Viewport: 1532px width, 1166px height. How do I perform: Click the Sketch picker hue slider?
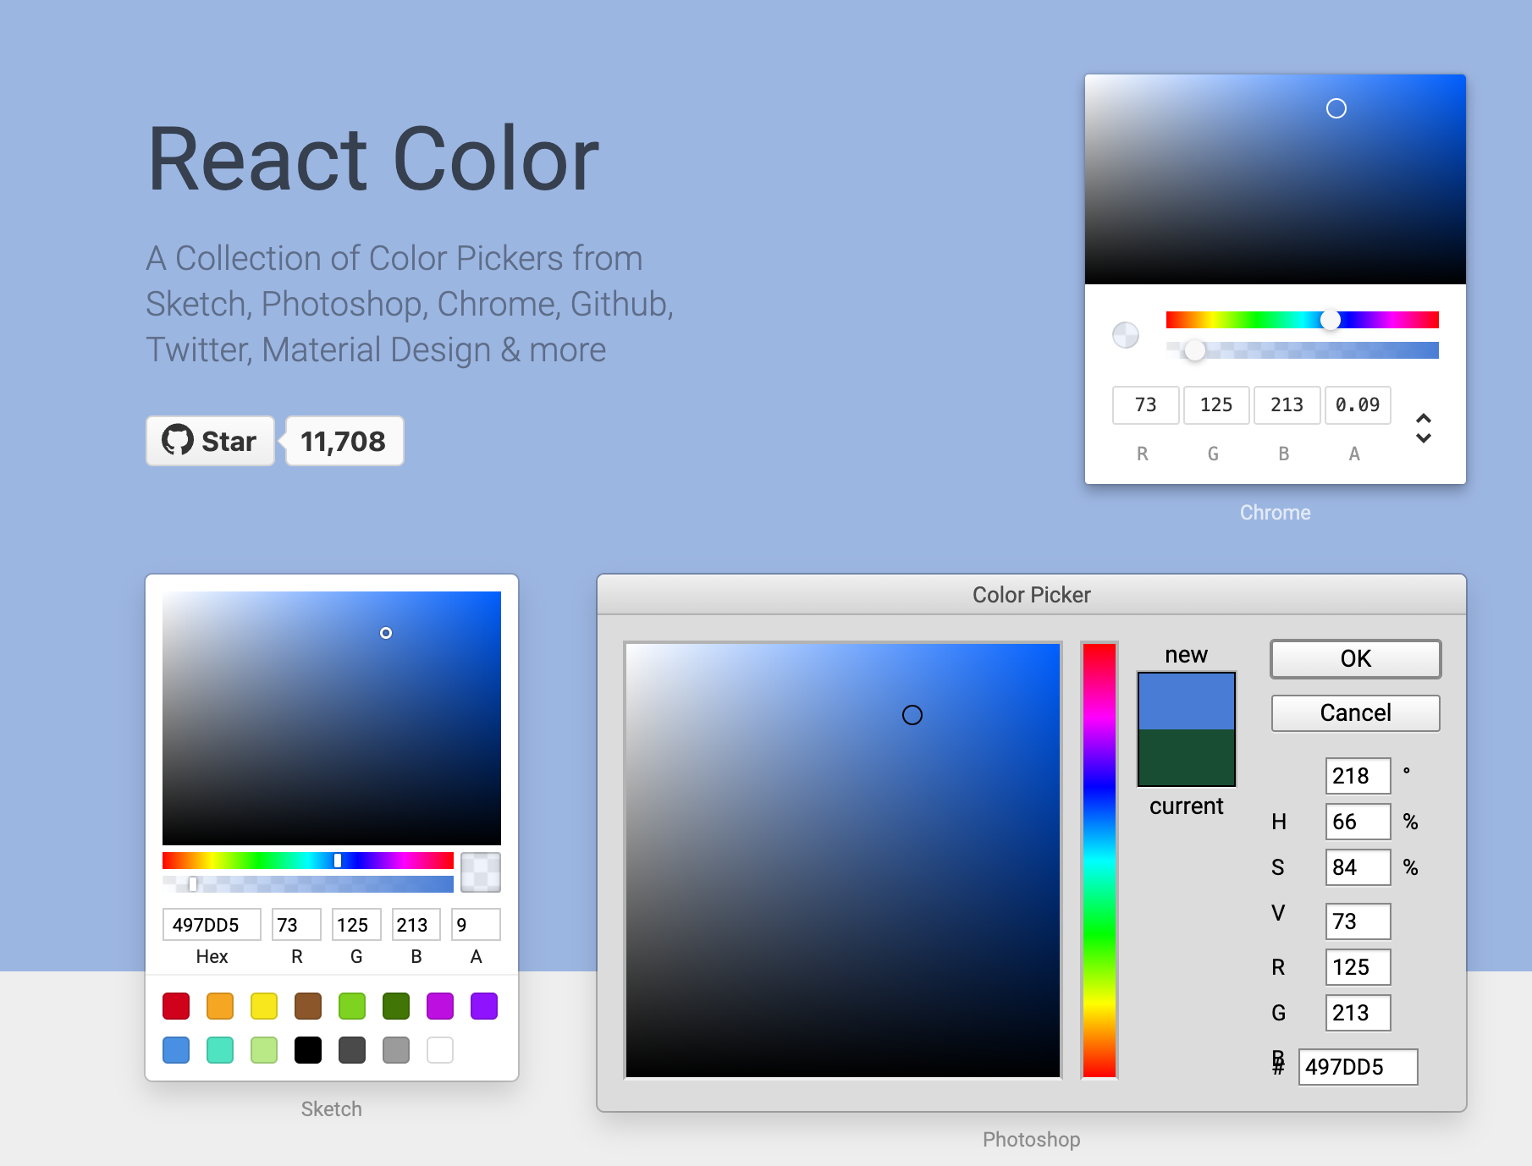point(308,861)
